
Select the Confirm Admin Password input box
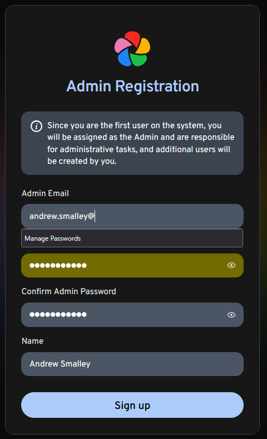pyautogui.click(x=132, y=315)
